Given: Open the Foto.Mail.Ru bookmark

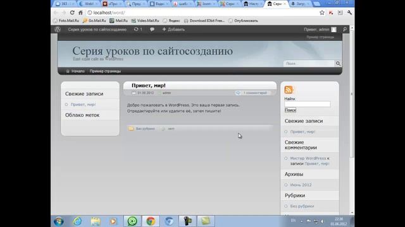Looking at the screenshot, I should tap(66, 21).
